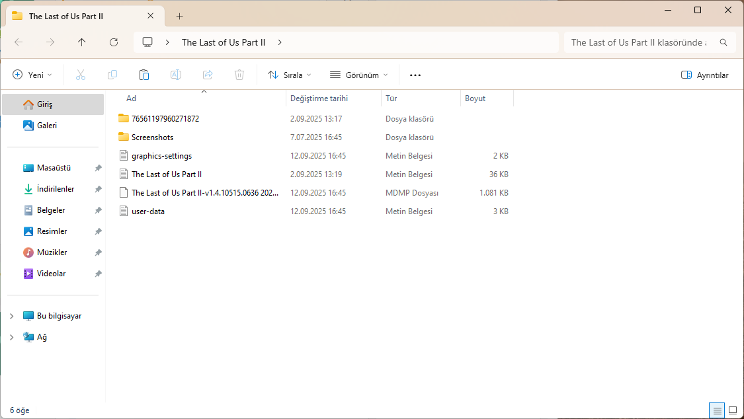
Task: Open Belgeler in the sidebar
Action: pos(53,210)
